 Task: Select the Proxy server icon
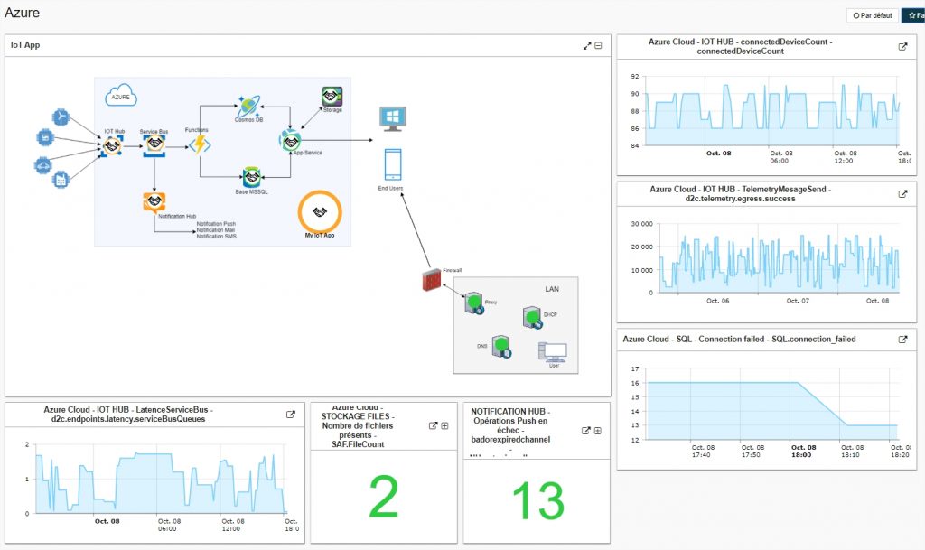click(473, 303)
